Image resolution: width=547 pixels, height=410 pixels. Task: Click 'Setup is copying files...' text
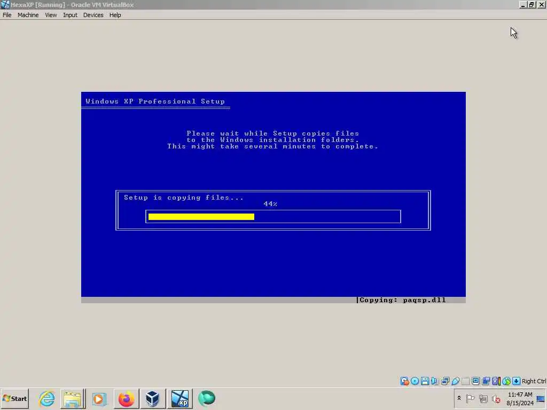(184, 198)
